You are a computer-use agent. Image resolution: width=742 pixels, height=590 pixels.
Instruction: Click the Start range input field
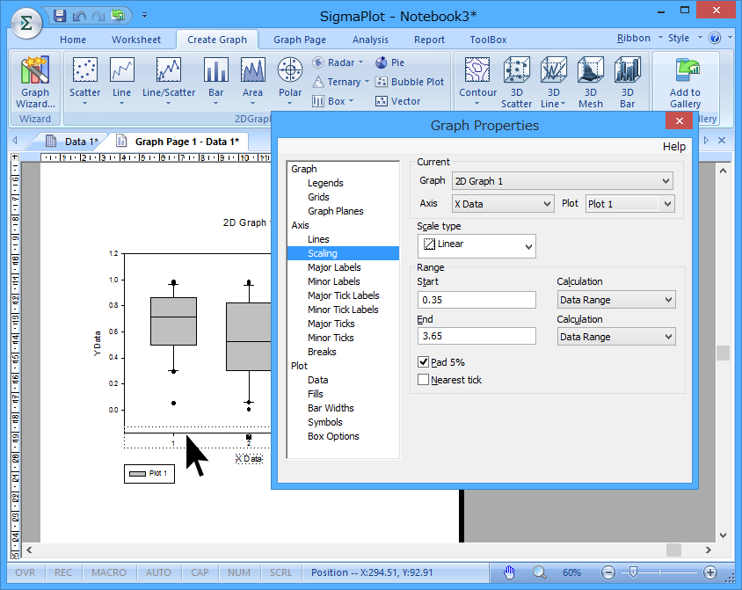tap(476, 300)
